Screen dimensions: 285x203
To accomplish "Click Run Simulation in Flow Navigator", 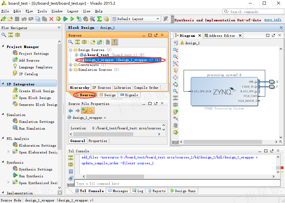I will 29,128.
